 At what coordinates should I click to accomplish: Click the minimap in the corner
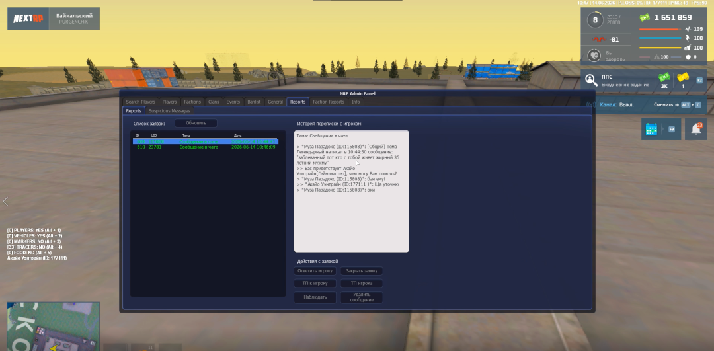point(53,327)
